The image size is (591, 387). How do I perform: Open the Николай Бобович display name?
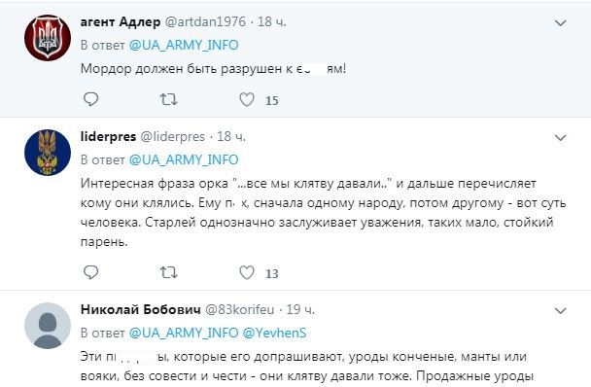(141, 309)
